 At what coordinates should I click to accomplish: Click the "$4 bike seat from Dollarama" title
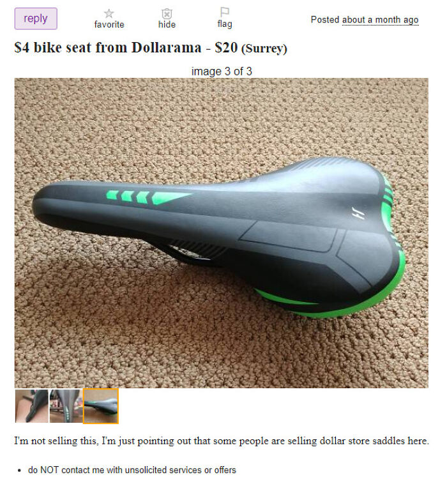pos(108,47)
